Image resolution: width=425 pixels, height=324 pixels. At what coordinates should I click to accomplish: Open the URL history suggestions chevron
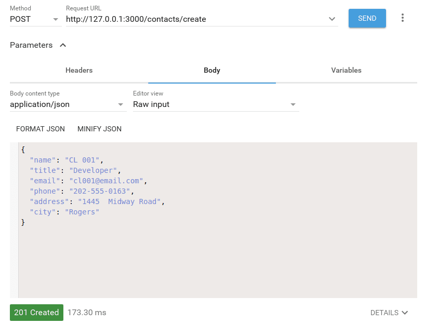[x=332, y=18]
